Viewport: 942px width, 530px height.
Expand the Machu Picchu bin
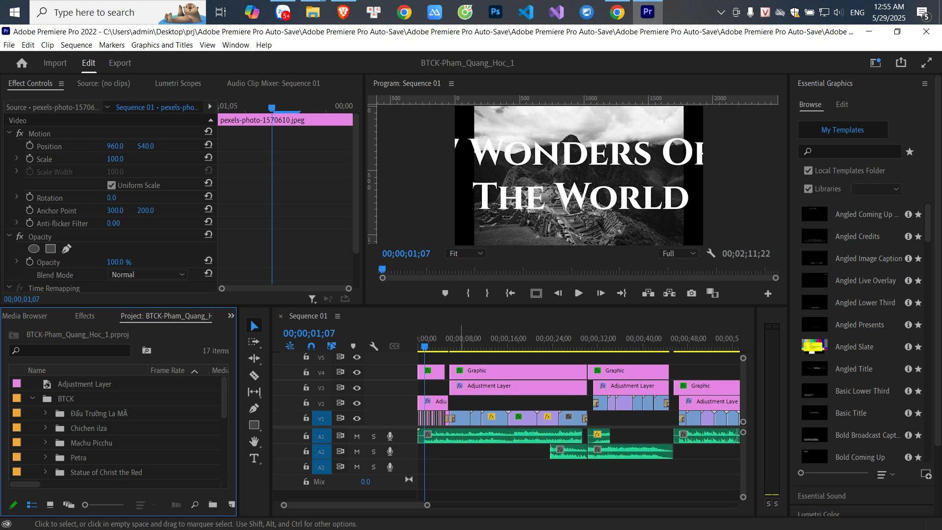(x=45, y=443)
